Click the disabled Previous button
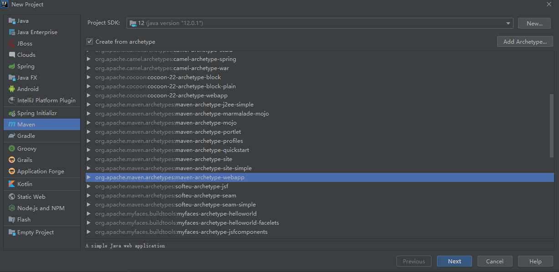 [x=414, y=261]
